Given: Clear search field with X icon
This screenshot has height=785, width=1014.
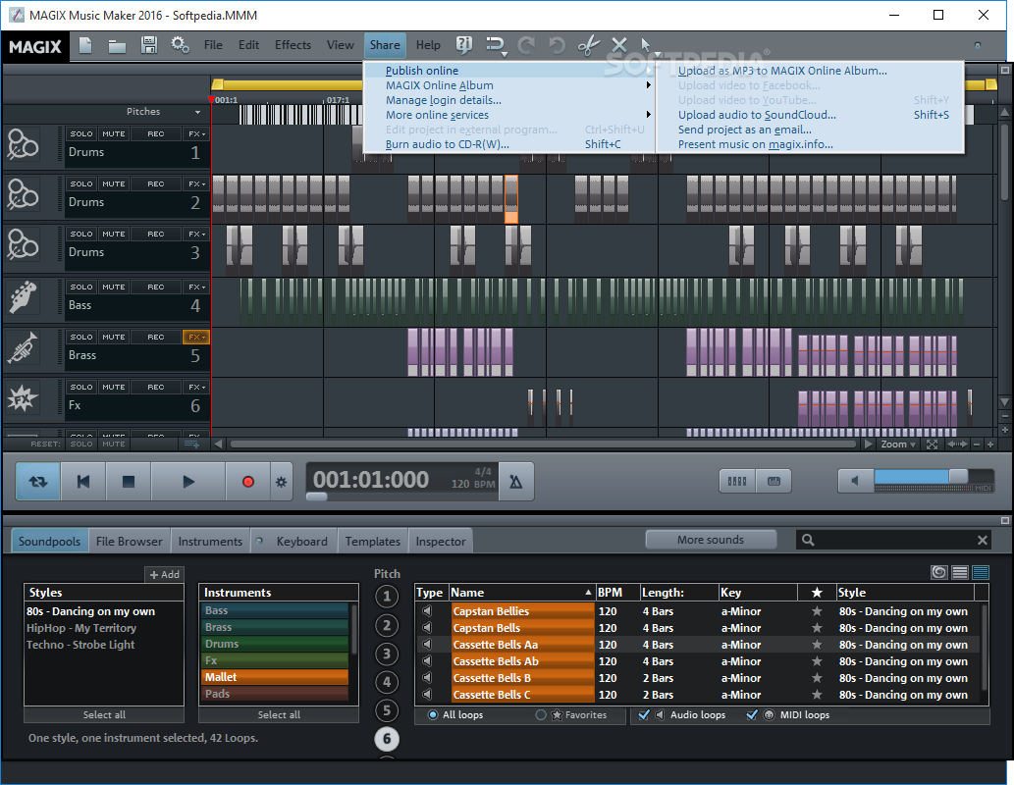Looking at the screenshot, I should (983, 540).
